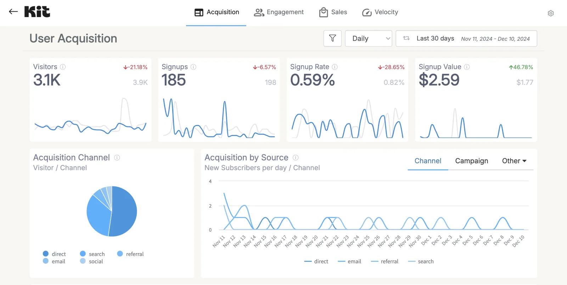
Task: Open settings gear icon
Action: pos(551,13)
